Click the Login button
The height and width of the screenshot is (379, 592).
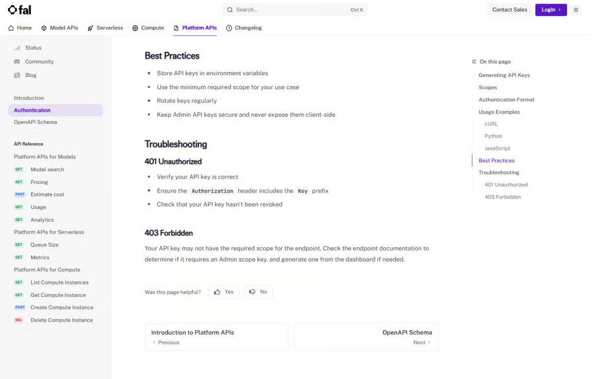pos(551,10)
